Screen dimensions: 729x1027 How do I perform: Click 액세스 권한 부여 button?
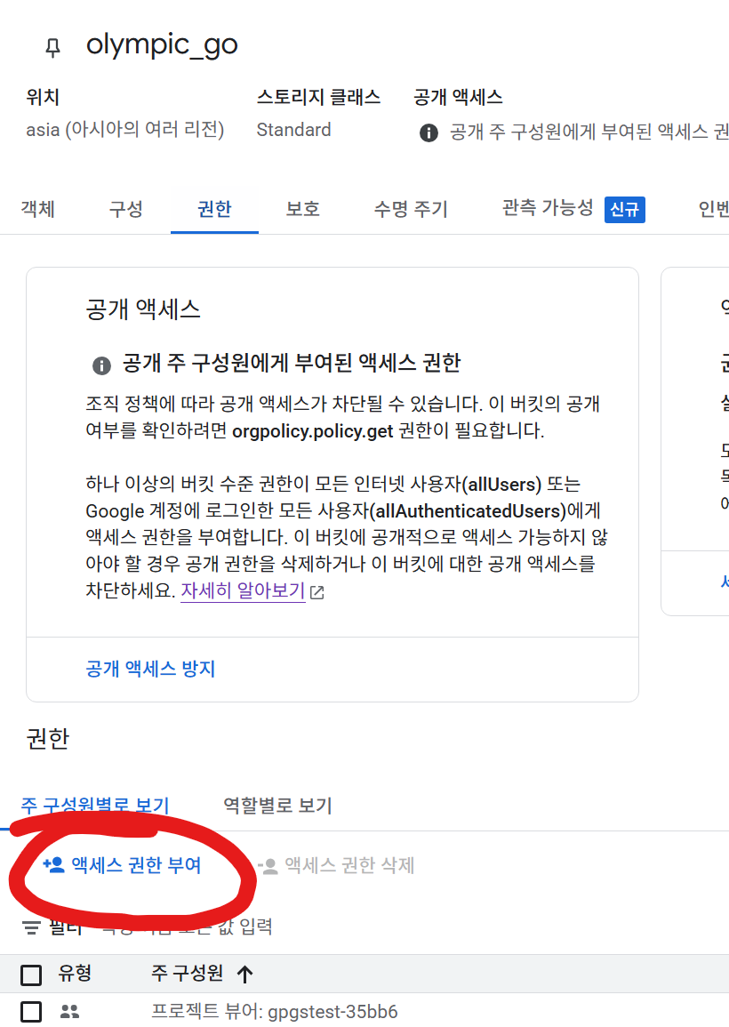coord(123,865)
